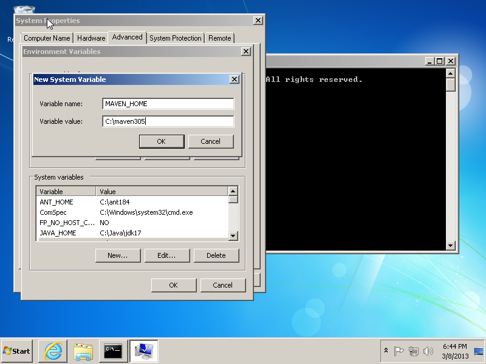Screen dimensions: 486x364
Task: Open the Action Center flag icon
Action: [399, 351]
